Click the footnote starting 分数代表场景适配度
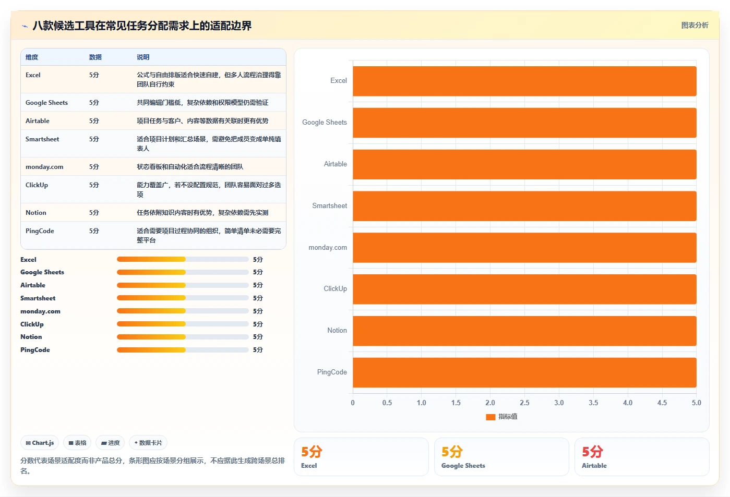730x497 pixels. (153, 466)
